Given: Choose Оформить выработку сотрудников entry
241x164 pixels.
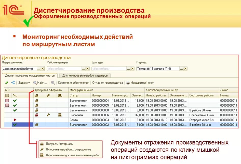Looking at the screenshot, I should pyautogui.click(x=68, y=149).
